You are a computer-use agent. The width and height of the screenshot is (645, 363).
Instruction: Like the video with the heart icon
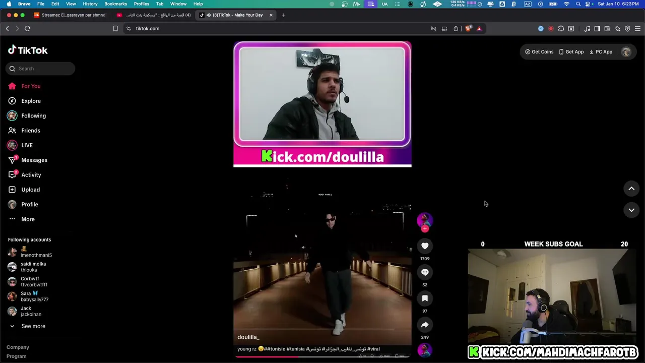coord(425,246)
